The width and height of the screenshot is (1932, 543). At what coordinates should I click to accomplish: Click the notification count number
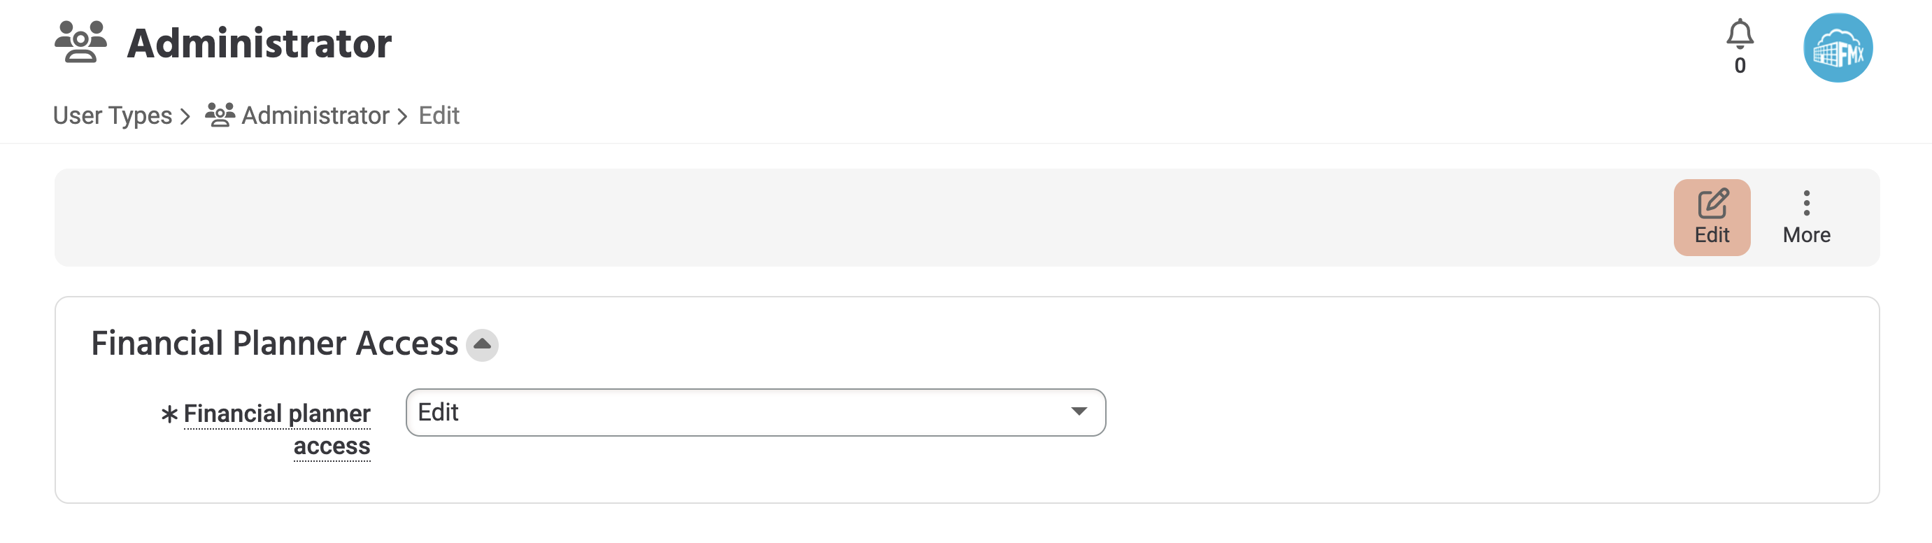point(1739,66)
